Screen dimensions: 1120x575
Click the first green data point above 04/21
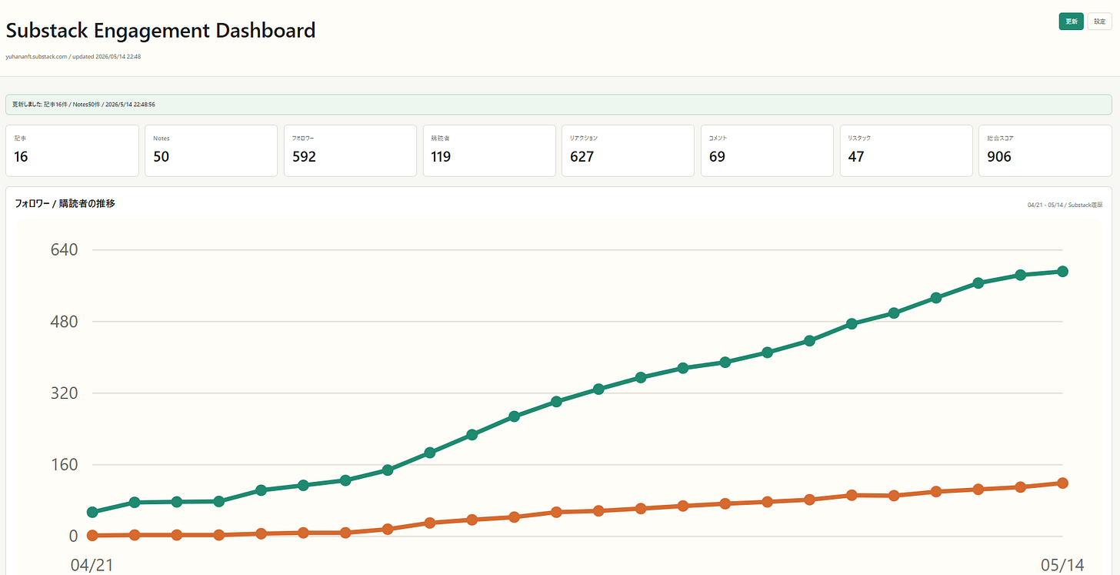(92, 512)
